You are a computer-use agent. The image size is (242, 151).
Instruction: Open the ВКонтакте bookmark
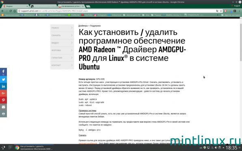coord(28,15)
